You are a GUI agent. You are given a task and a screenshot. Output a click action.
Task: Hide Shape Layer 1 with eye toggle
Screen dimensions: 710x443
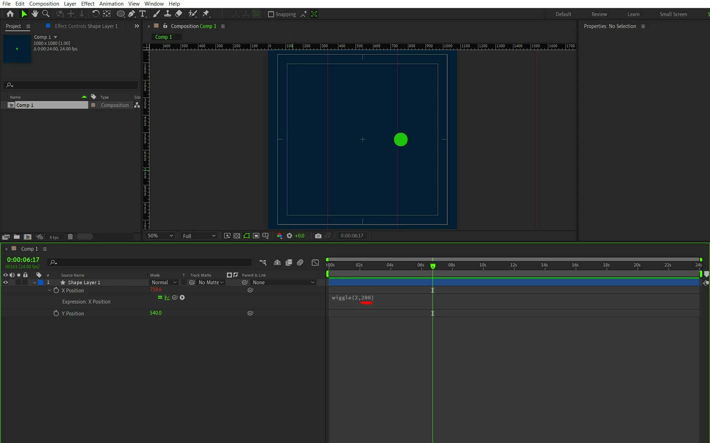click(5, 282)
